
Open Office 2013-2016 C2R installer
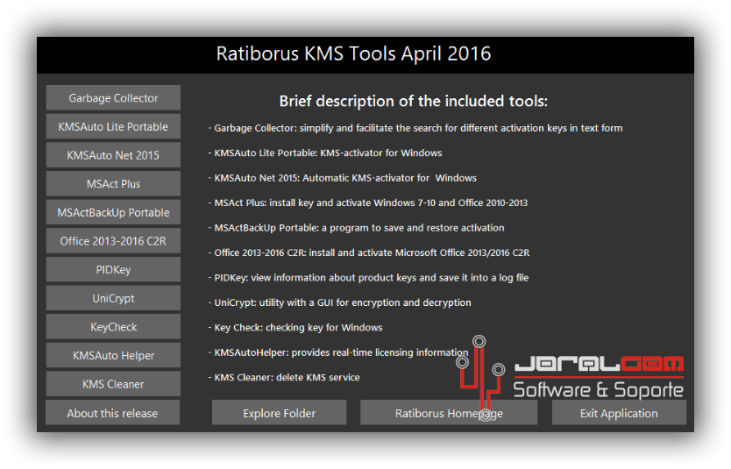click(113, 241)
